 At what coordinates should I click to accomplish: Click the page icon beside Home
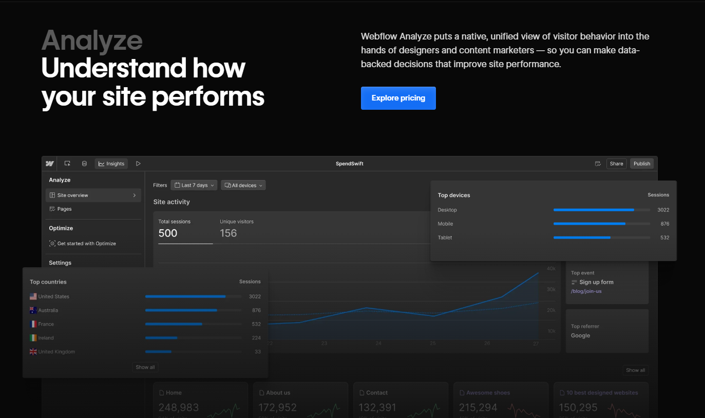pos(161,393)
